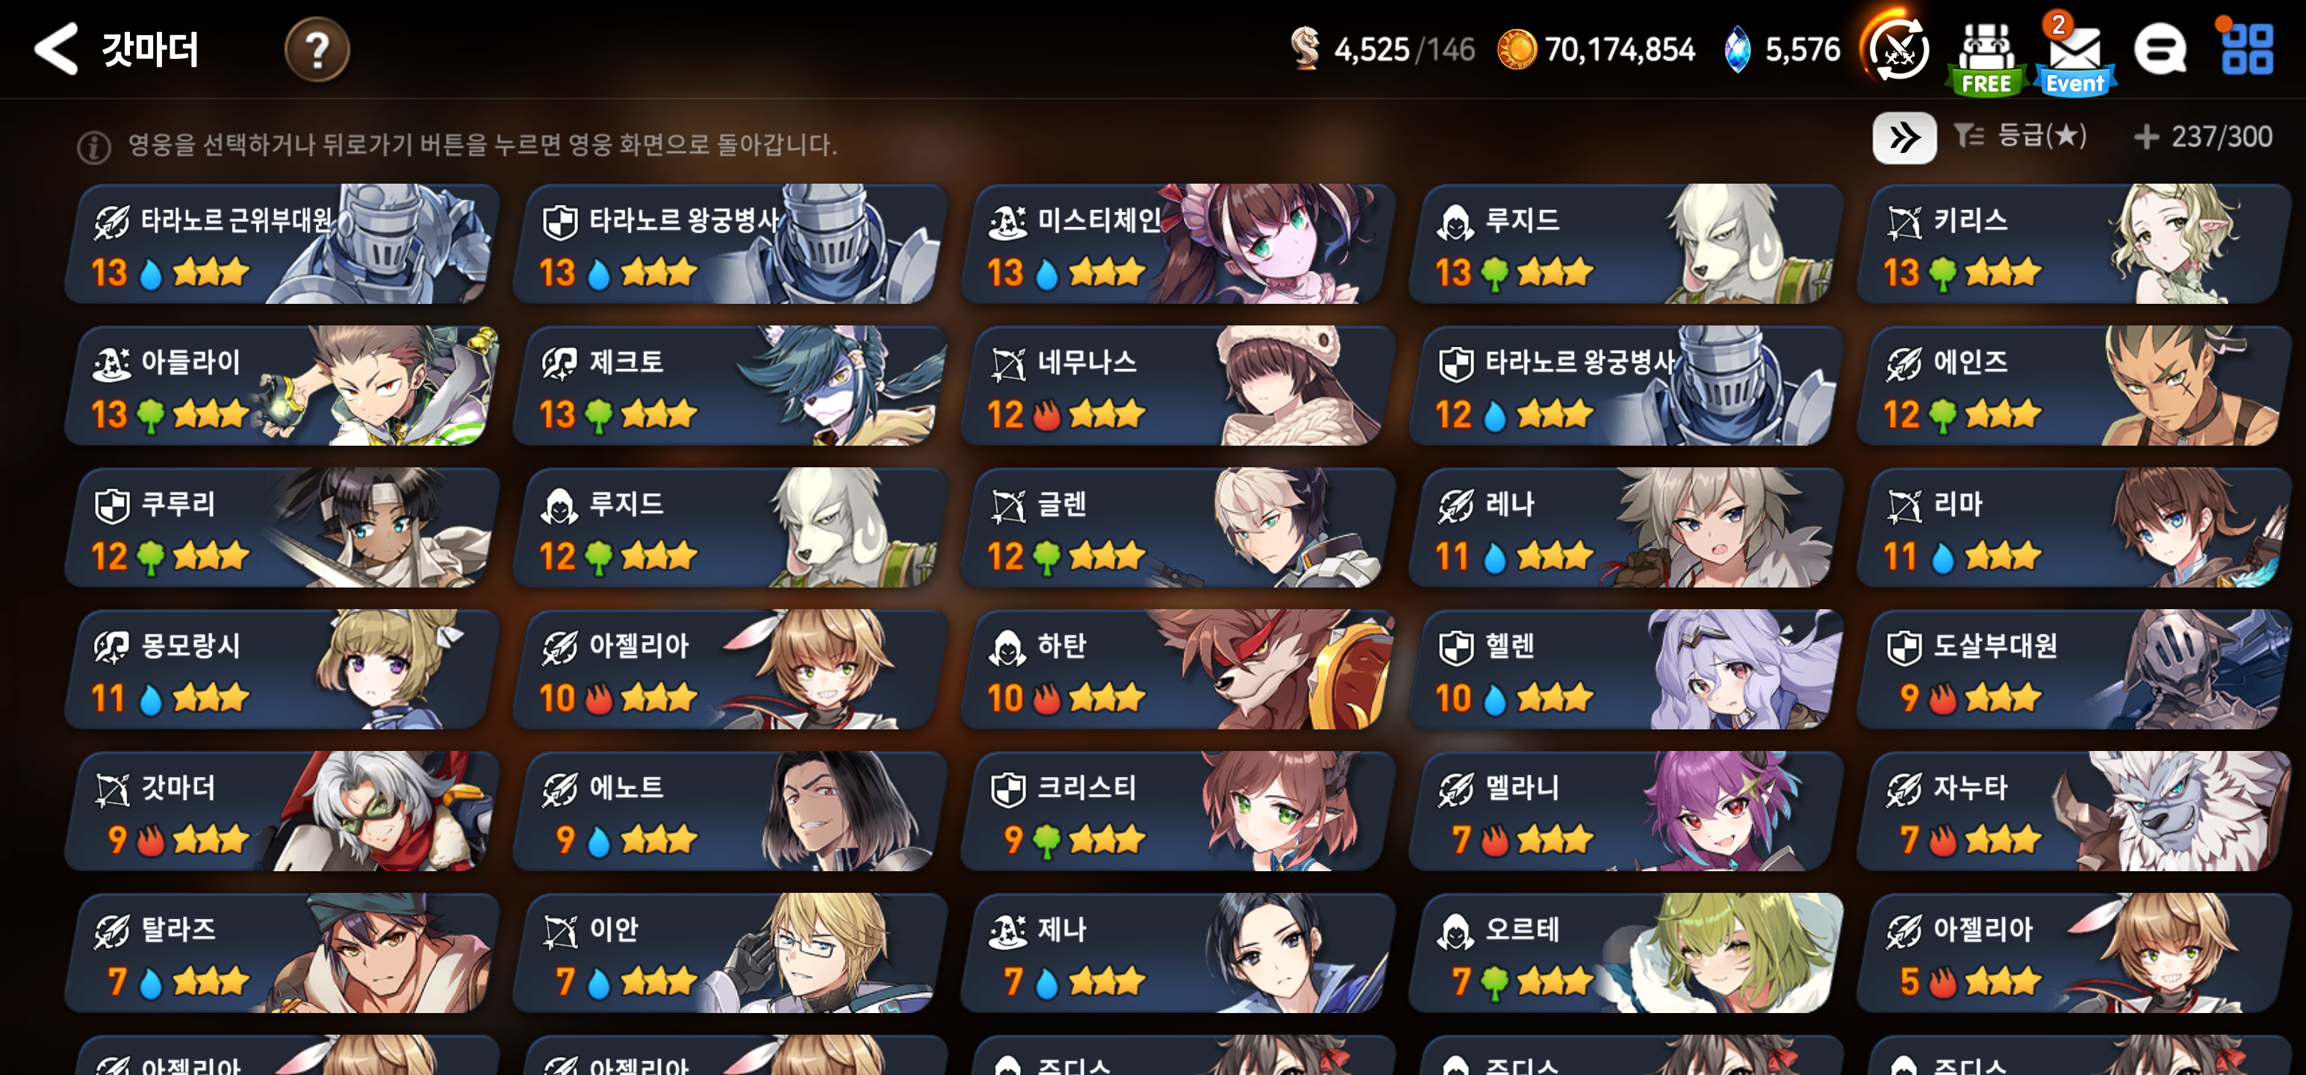Select hero card 갓마더

pos(281,811)
